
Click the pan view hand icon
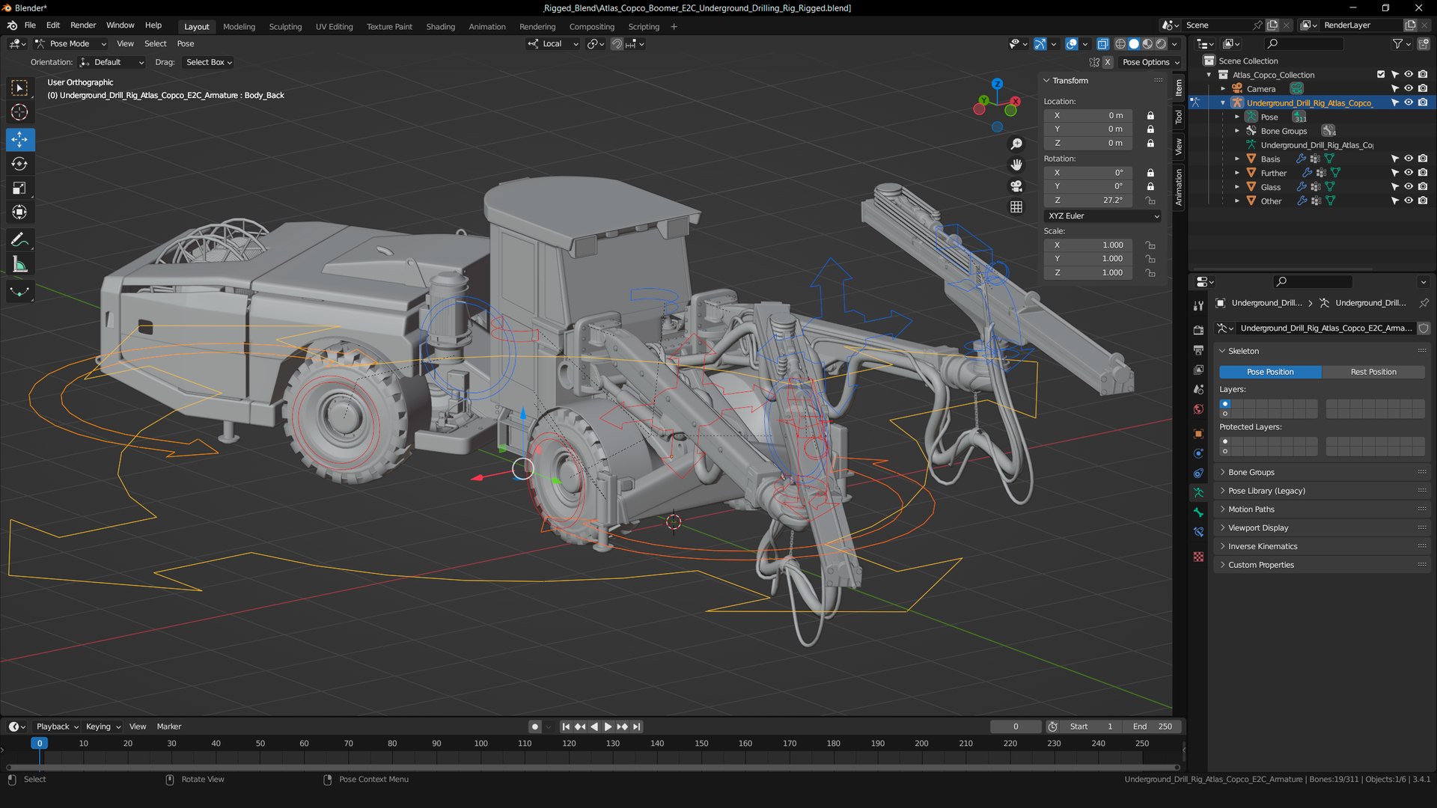[1016, 165]
